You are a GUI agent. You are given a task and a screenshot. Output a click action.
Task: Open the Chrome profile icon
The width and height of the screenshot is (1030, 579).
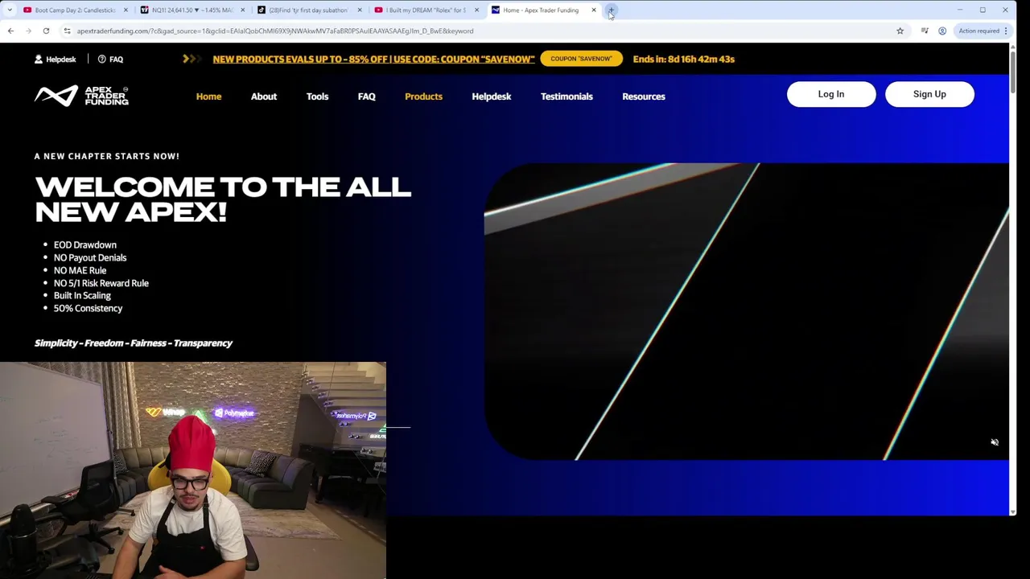[x=942, y=31]
